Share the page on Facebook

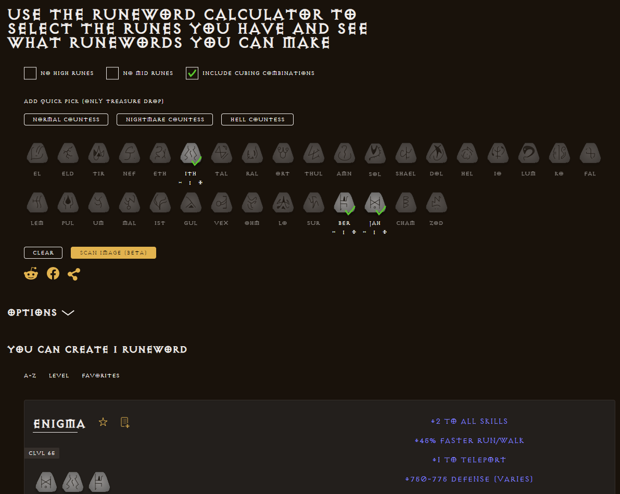click(53, 274)
